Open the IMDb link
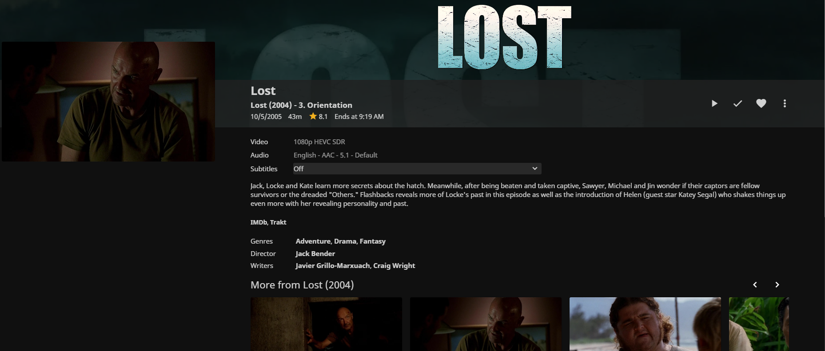Screen dimensions: 825x351 click(x=259, y=222)
